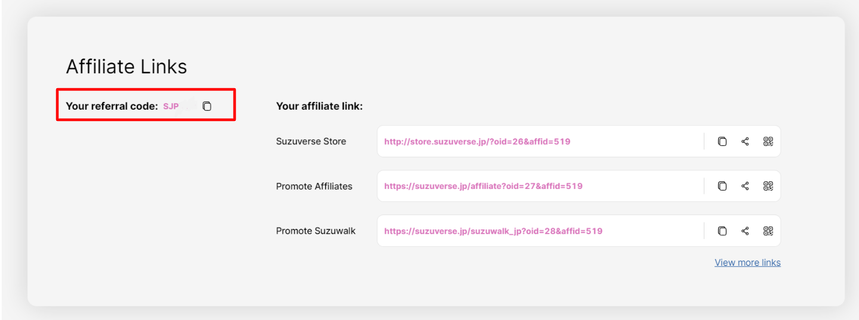Screen dimensions: 859x320
Task: Click the Promote Suzuwalk row label
Action: click(315, 231)
